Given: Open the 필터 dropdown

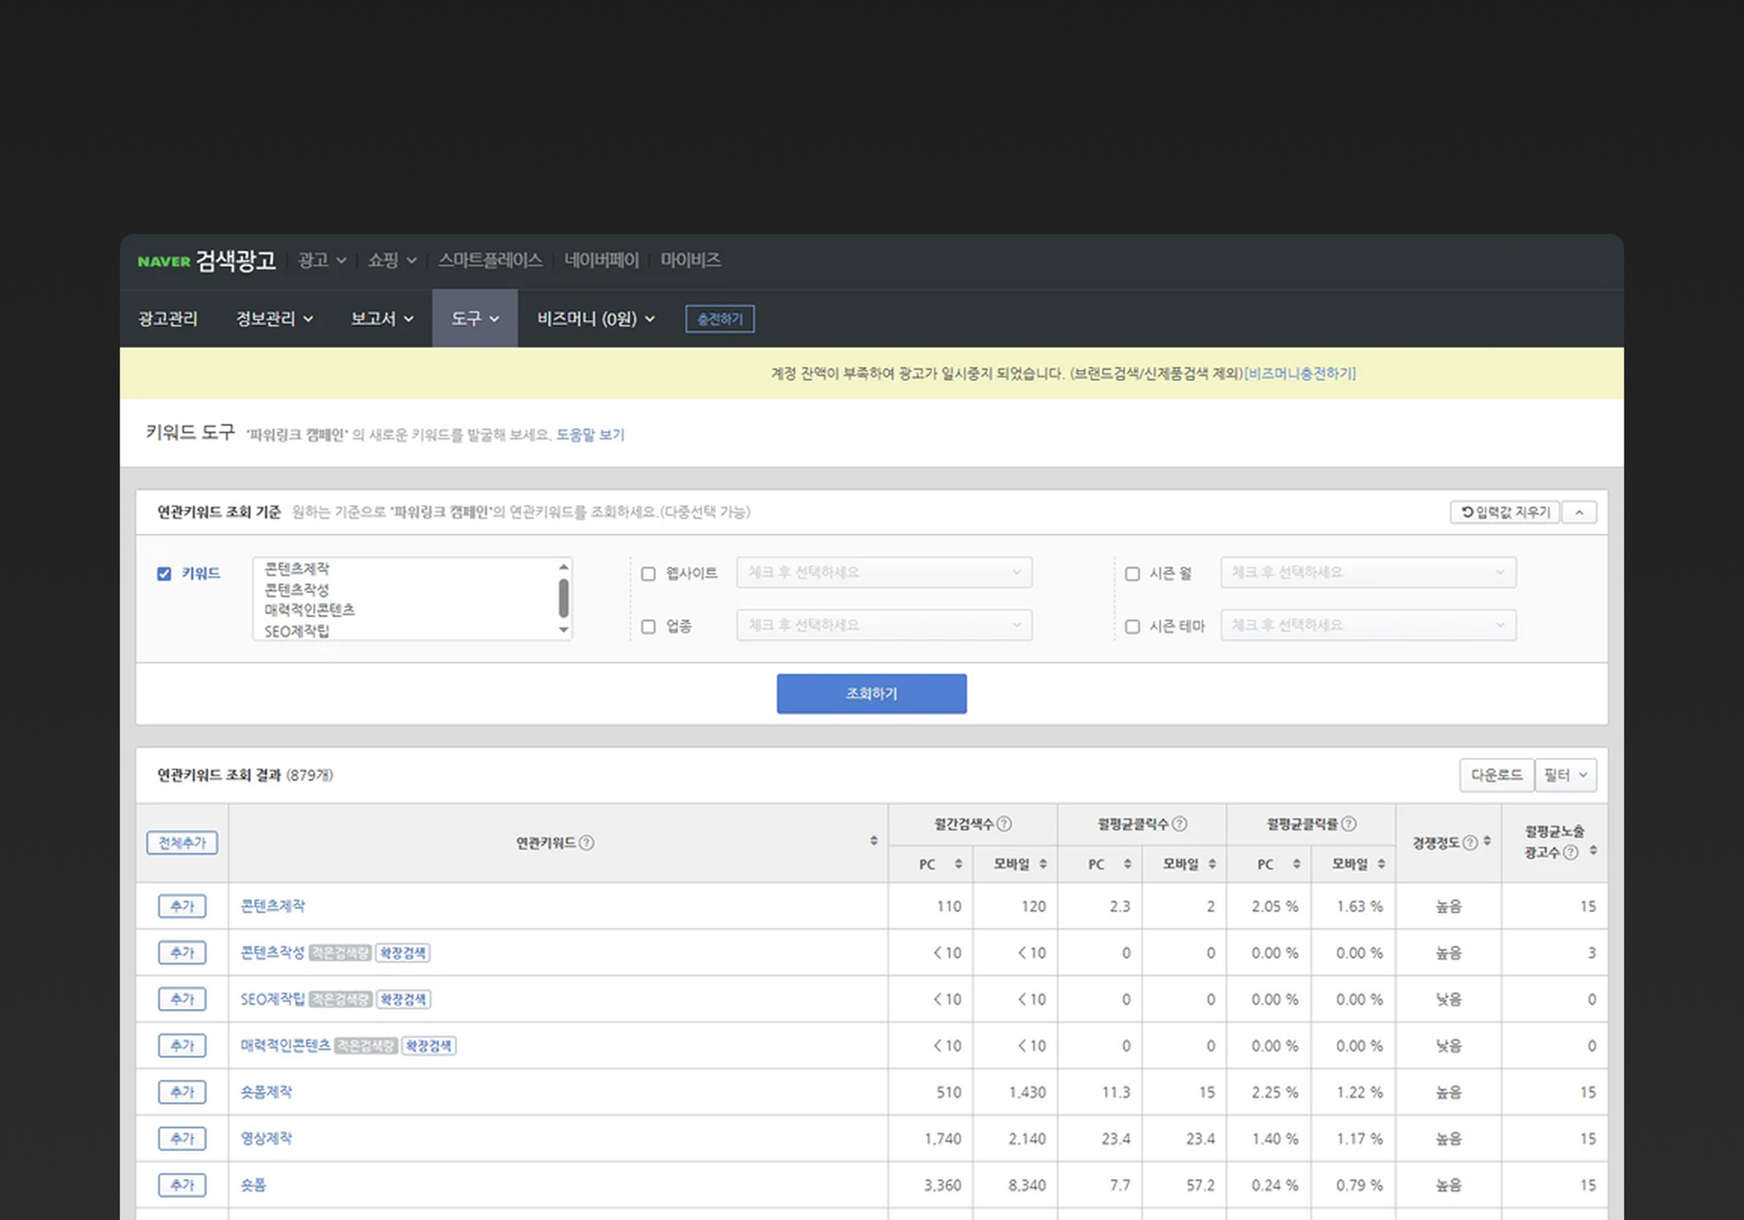Looking at the screenshot, I should pyautogui.click(x=1566, y=775).
